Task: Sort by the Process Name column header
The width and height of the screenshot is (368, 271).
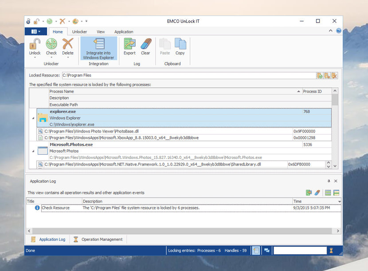Action: pos(175,91)
